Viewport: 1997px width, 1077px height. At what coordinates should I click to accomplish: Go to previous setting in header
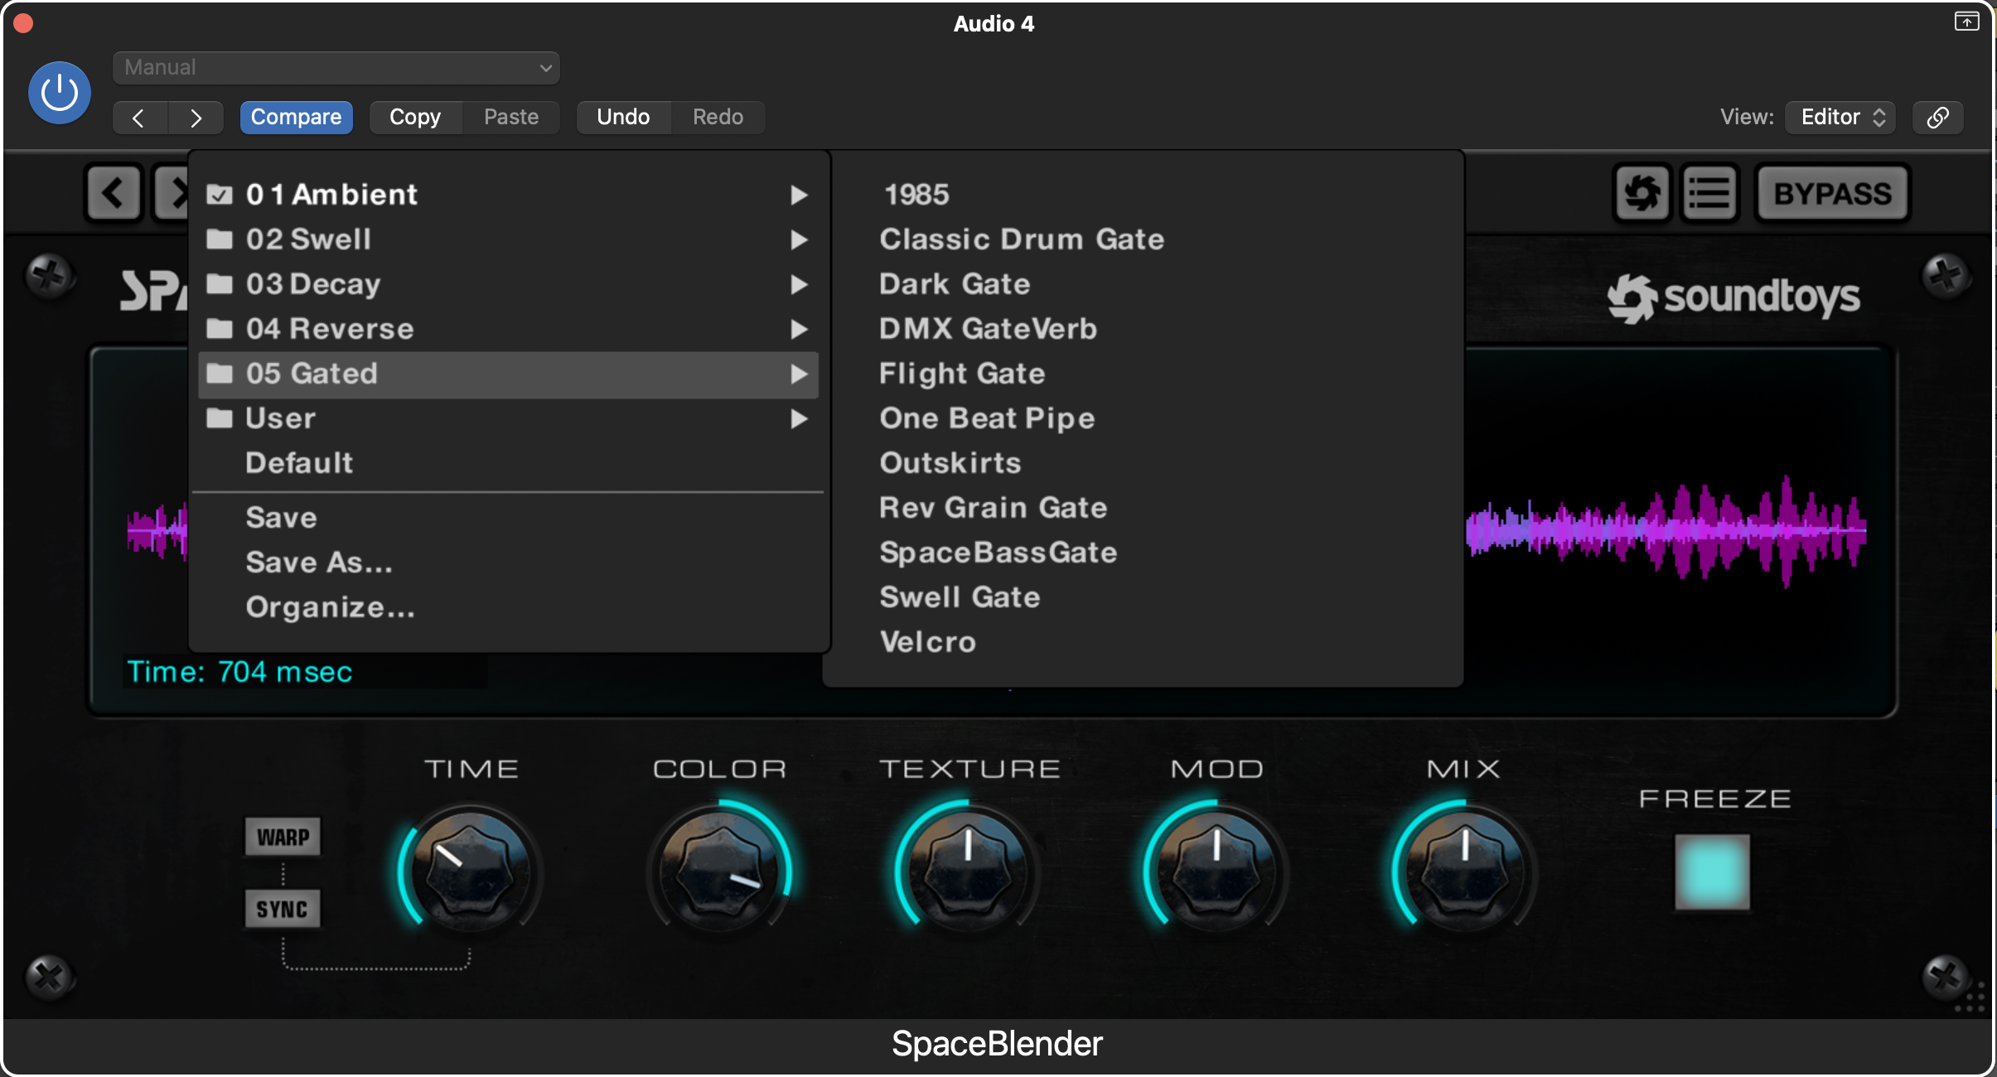pyautogui.click(x=139, y=118)
